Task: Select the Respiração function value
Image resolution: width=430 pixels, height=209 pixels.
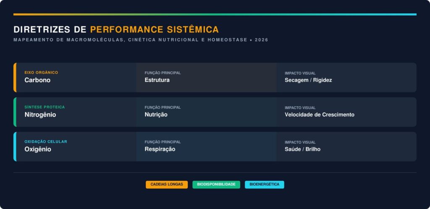Action: click(x=160, y=149)
